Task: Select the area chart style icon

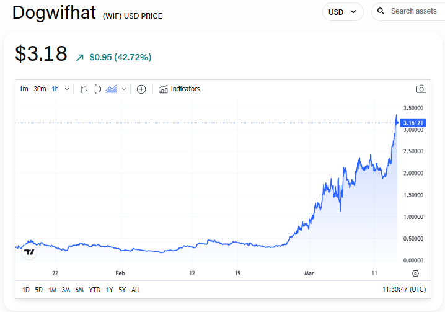Action: pos(112,89)
